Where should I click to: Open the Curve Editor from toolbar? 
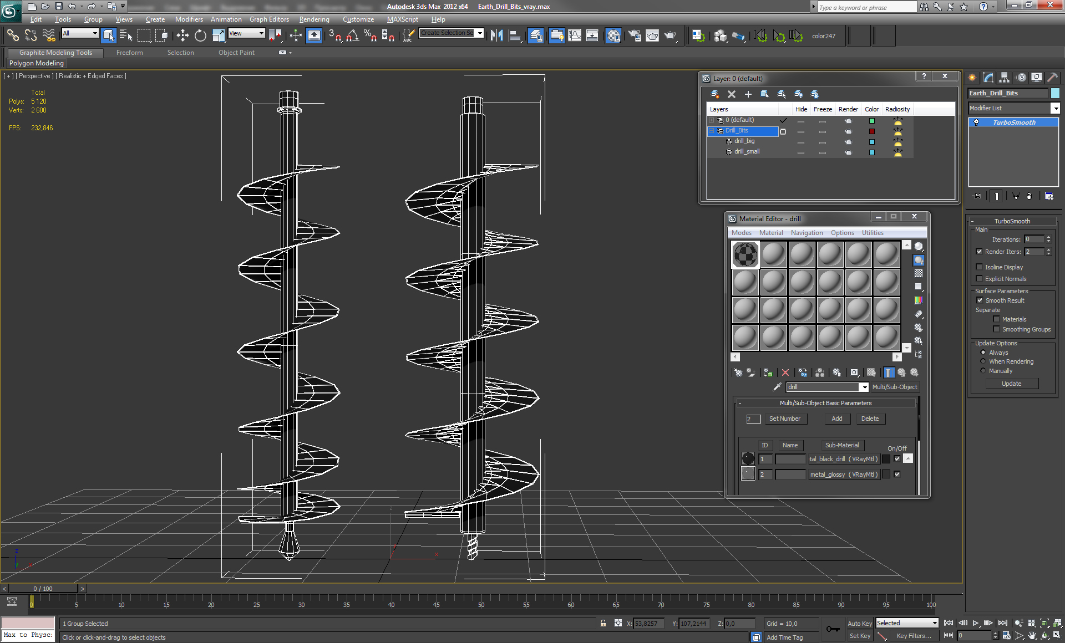[575, 35]
